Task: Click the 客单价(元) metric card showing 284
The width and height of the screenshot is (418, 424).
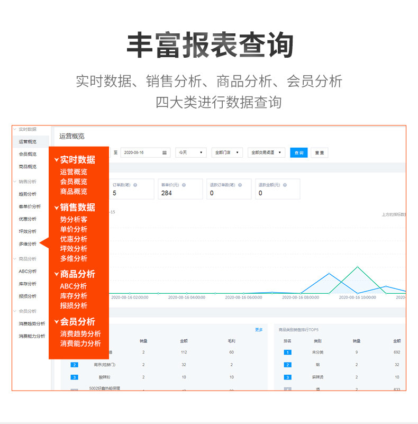Action: point(180,189)
